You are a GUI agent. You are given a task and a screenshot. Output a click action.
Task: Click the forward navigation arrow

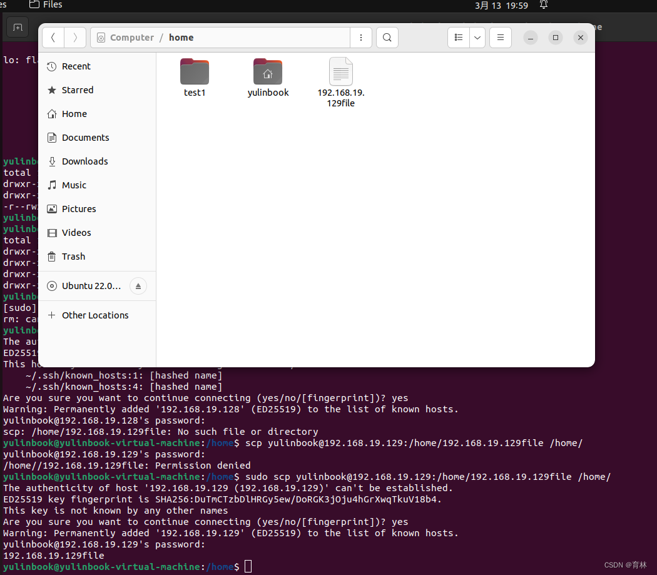75,38
